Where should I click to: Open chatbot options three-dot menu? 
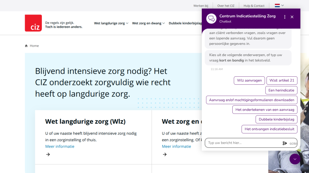point(285,17)
